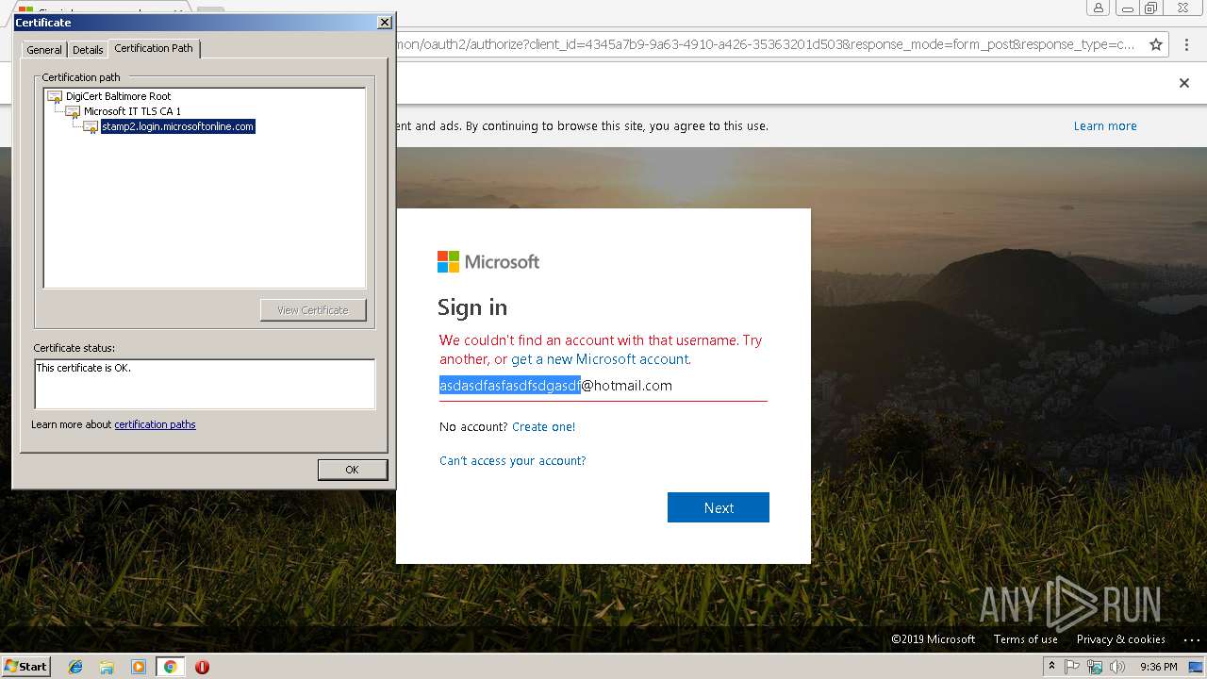The width and height of the screenshot is (1207, 679).
Task: Restore down the Chrome window
Action: (x=1150, y=8)
